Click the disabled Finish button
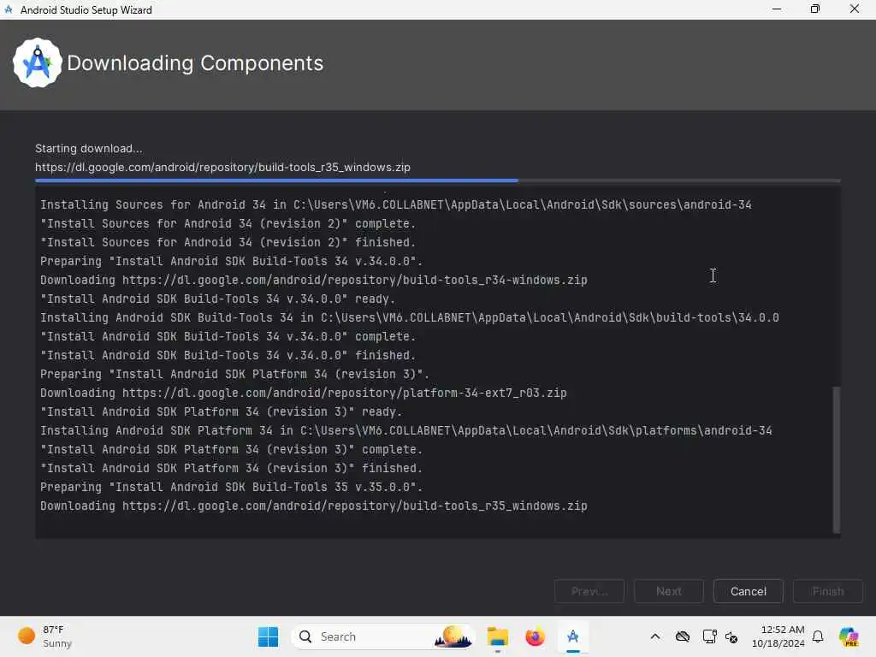The height and width of the screenshot is (657, 876). click(x=828, y=591)
